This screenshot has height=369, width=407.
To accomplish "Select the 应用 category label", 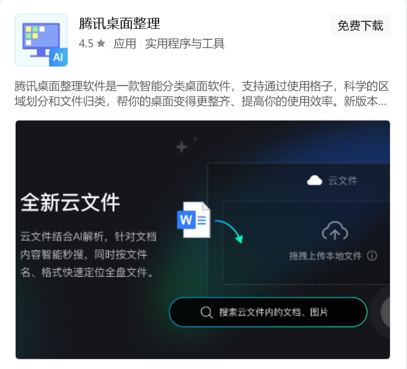I will click(x=124, y=44).
